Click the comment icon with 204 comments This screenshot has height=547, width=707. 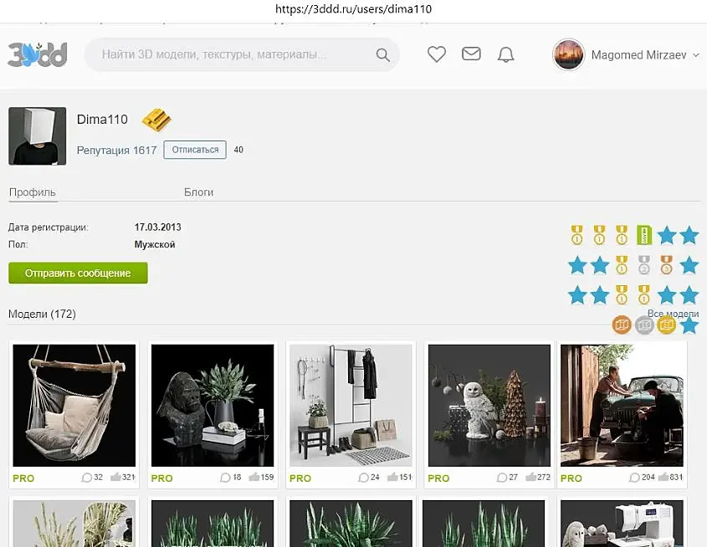(x=634, y=478)
